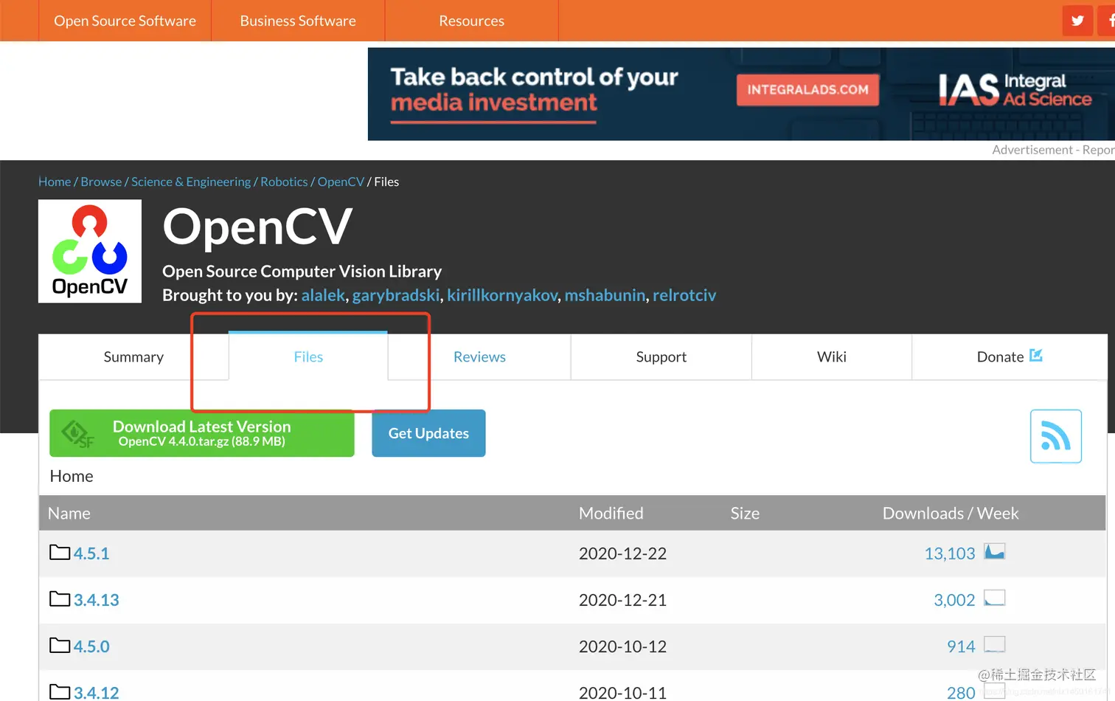Viewport: 1115px width, 701px height.
Task: Click SourceForge icon on Download Latest Version
Action: [78, 434]
